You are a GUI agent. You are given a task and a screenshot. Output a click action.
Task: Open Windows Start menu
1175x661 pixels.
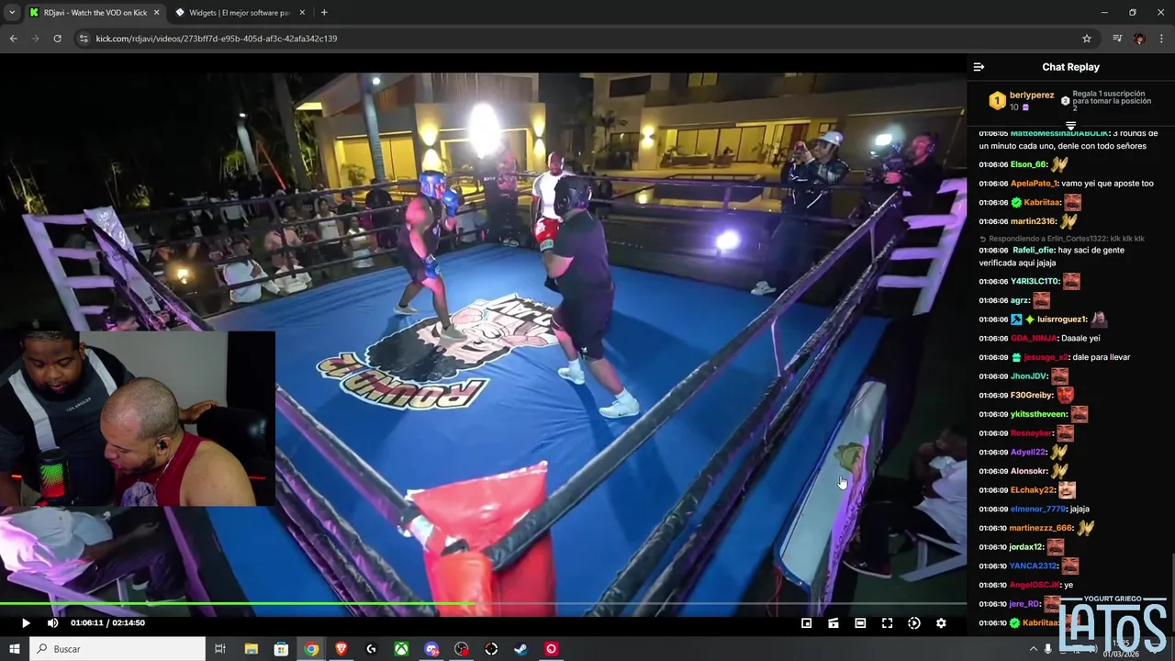pos(14,649)
